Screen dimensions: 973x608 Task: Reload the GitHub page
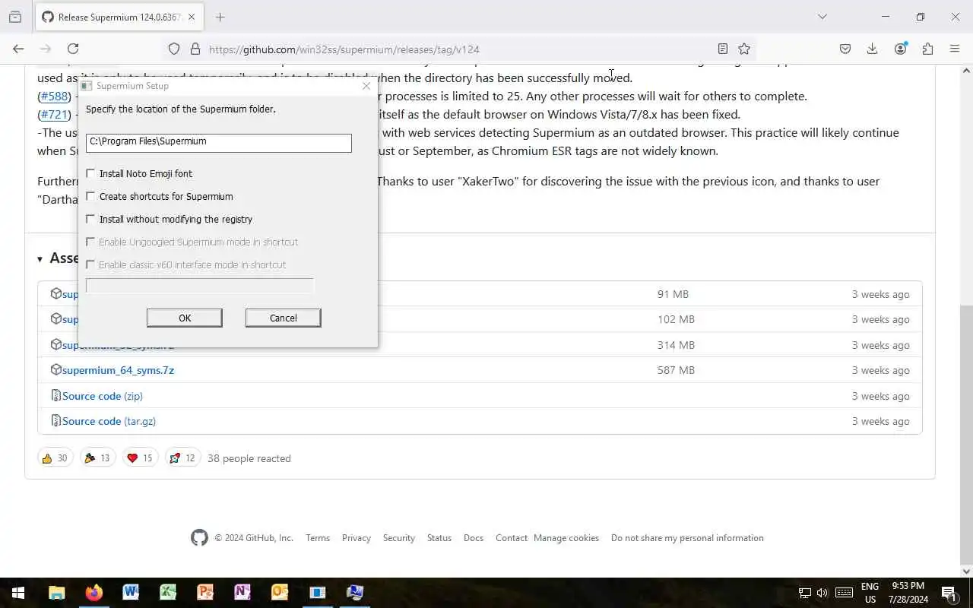coord(73,49)
